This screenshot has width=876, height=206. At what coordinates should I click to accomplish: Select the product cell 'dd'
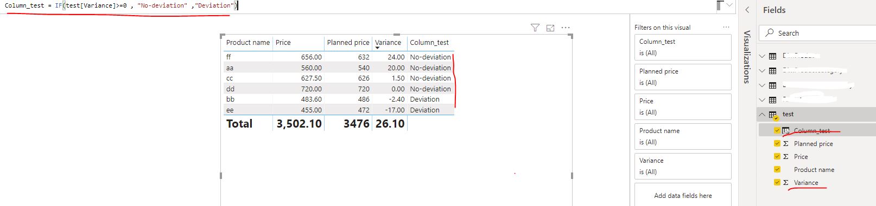coord(230,89)
